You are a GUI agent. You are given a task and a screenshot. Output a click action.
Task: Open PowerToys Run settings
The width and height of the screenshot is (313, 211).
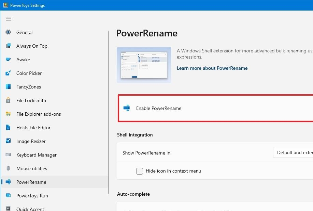click(55, 196)
